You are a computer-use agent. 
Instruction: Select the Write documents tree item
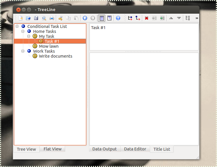coord(56,56)
